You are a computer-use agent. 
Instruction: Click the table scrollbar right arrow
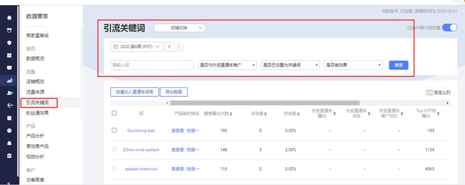447,103
